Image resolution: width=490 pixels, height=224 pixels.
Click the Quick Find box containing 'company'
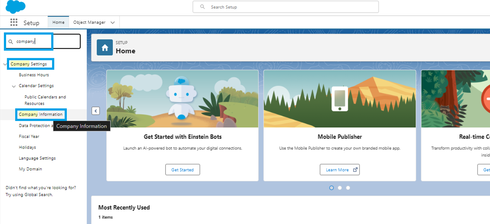[x=43, y=42]
